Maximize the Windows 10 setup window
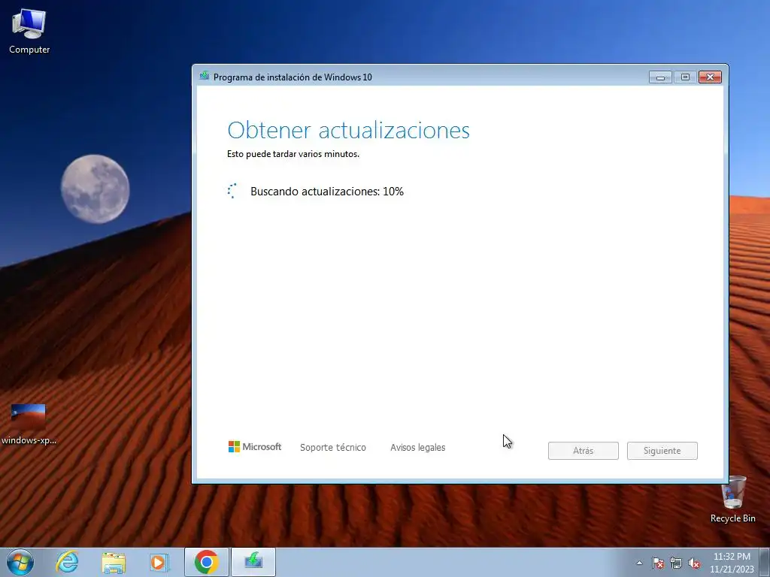The height and width of the screenshot is (577, 770). 685,77
